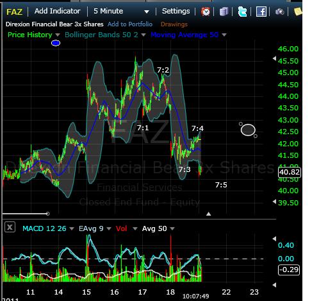
Task: Expand Avg 50 dropdown arrow
Action: coord(172,229)
